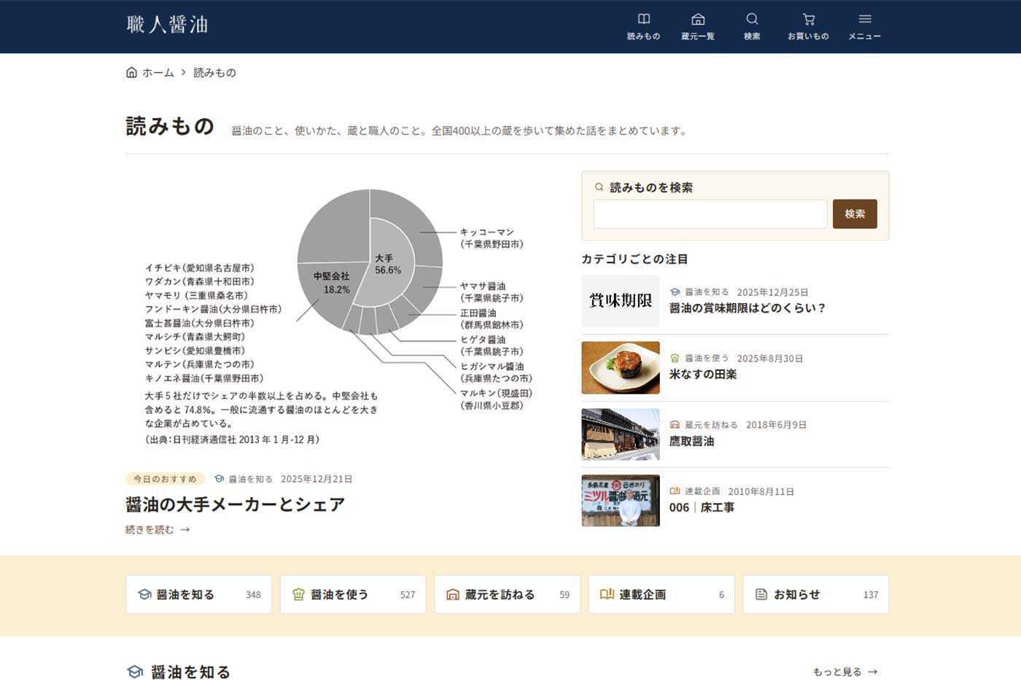Click the book icon beside 床工事 entry
Screen dimensions: 1021x680
click(x=675, y=491)
